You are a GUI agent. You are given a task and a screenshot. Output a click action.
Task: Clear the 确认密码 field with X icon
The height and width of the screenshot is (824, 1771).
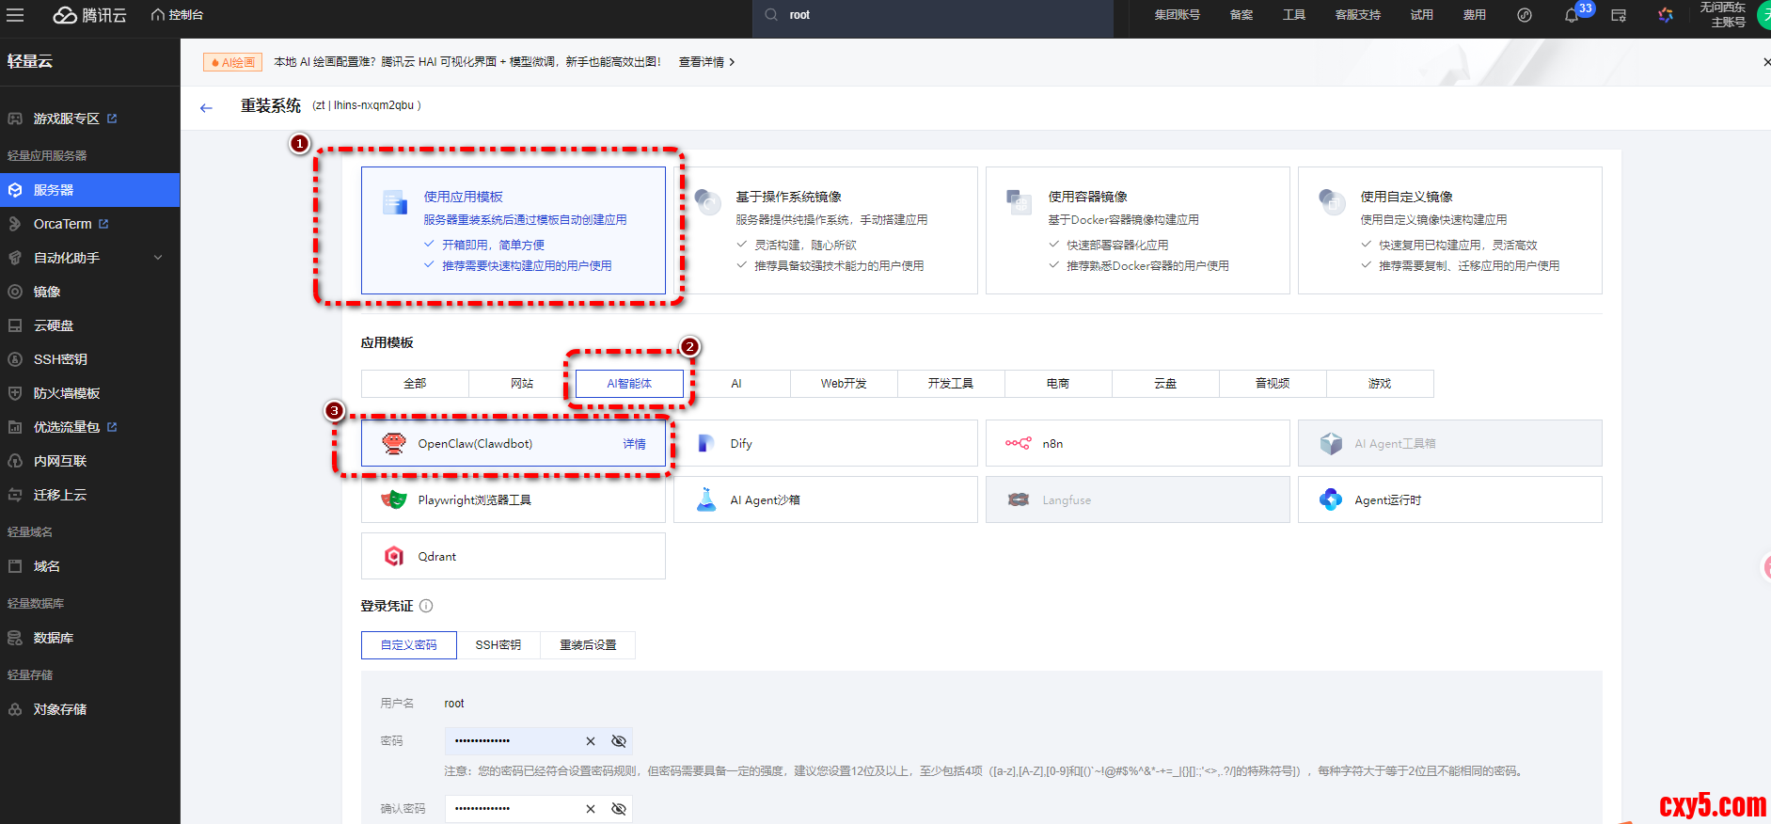[x=591, y=809]
